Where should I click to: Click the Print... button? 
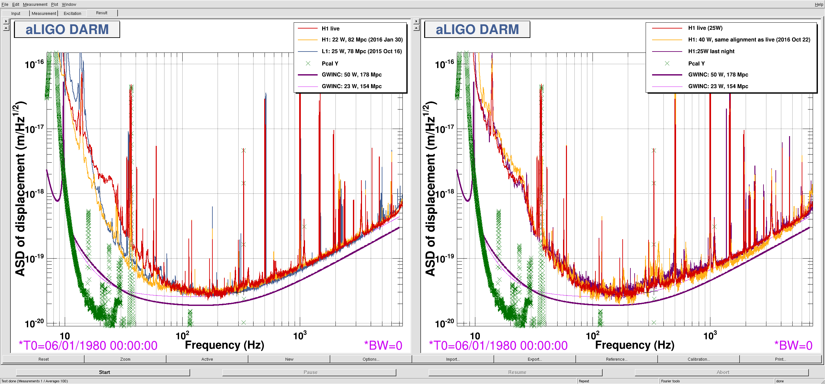tap(781, 359)
